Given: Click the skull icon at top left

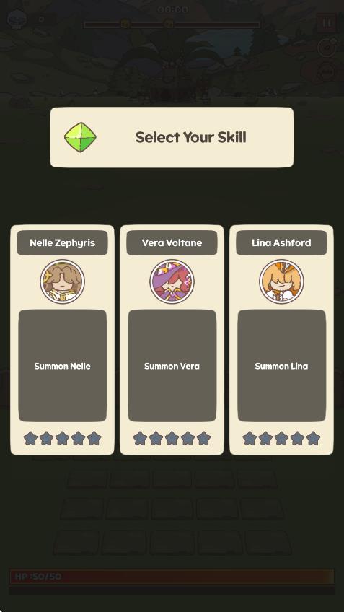Looking at the screenshot, I should click(x=17, y=19).
